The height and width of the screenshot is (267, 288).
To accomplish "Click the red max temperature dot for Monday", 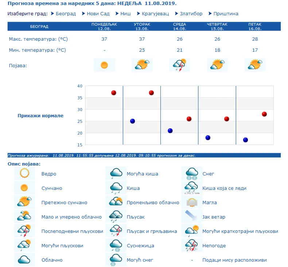I will (x=114, y=93).
